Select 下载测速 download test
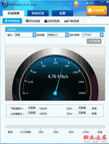This screenshot has width=109, height=144. pyautogui.click(x=72, y=21)
